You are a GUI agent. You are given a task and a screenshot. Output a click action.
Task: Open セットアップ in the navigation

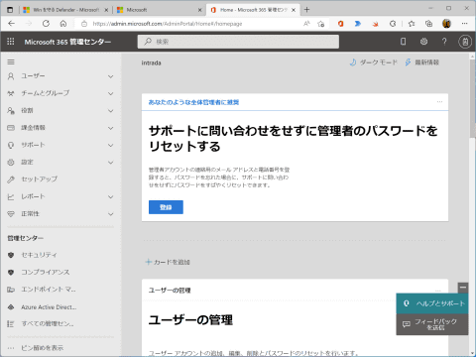point(40,179)
